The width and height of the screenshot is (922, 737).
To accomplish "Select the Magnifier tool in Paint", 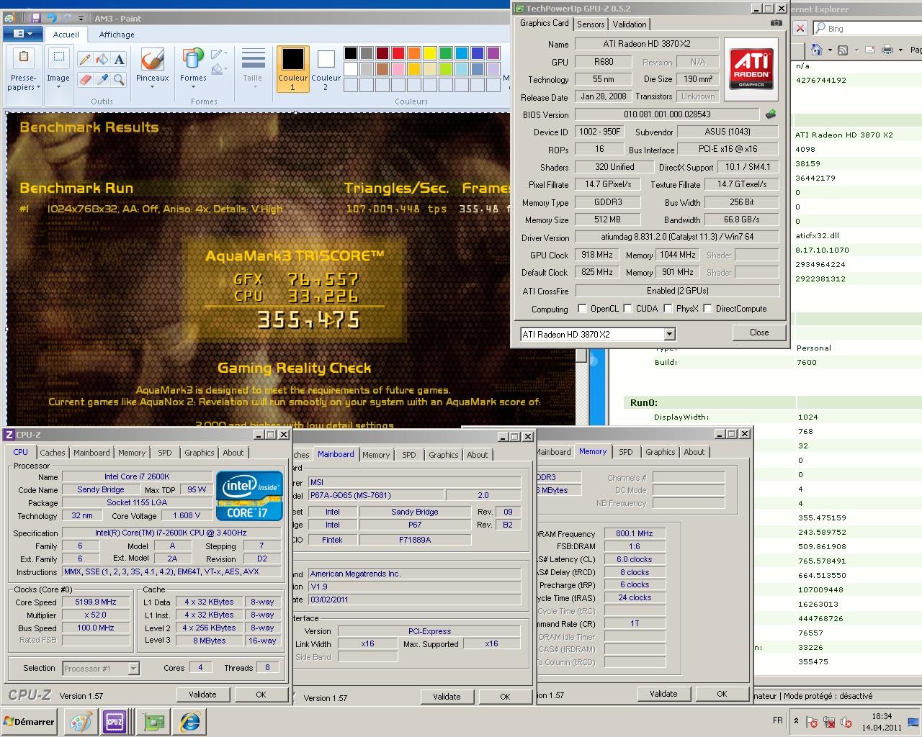I will coord(120,79).
